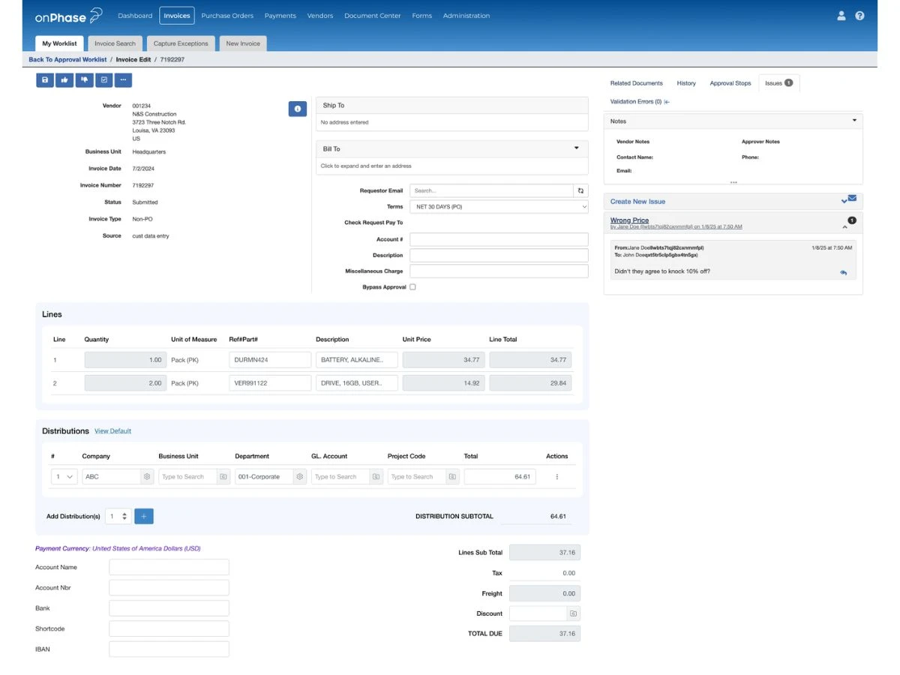Image resolution: width=900 pixels, height=675 pixels.
Task: Refresh the Requestor Email field
Action: 580,190
